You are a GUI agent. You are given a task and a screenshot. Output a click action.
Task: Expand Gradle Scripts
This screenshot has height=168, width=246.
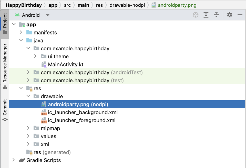(x=14, y=160)
